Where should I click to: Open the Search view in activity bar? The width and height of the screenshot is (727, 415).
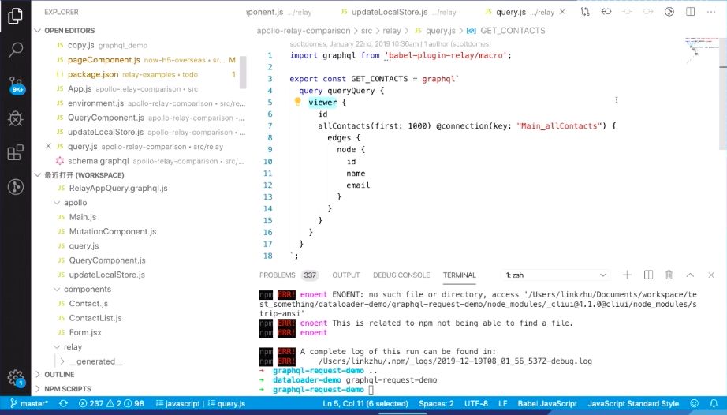[15, 50]
